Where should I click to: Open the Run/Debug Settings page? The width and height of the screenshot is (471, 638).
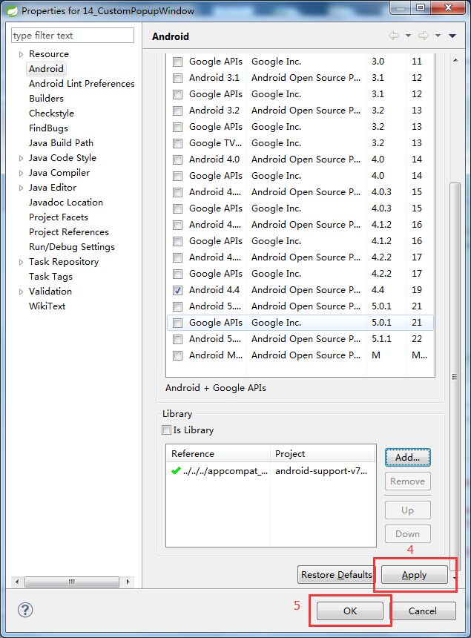(x=72, y=247)
